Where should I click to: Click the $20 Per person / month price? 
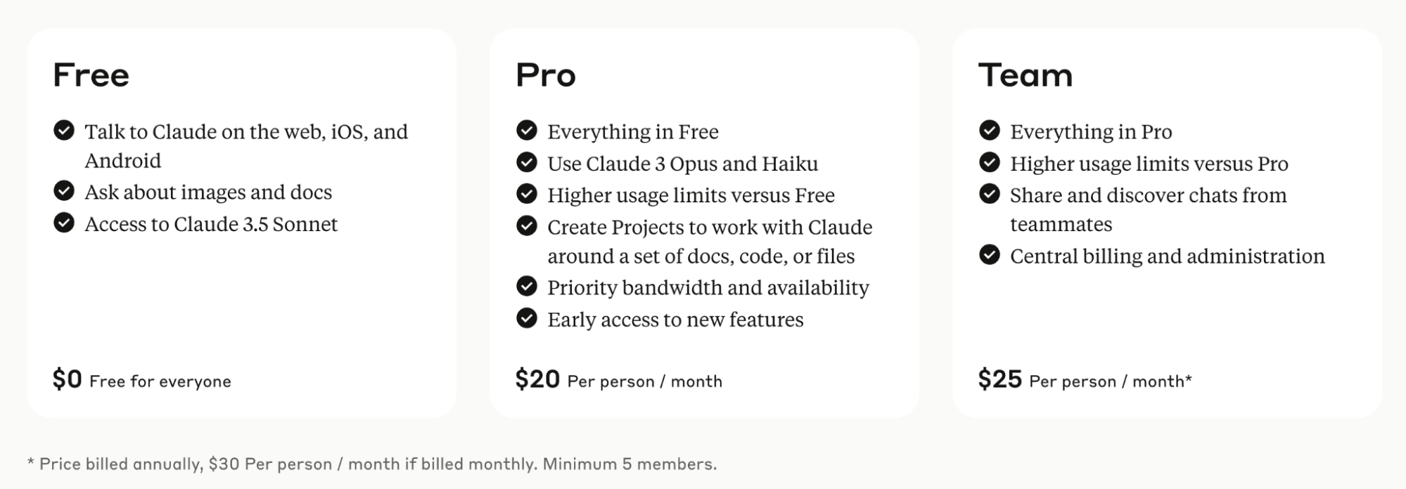tap(619, 380)
